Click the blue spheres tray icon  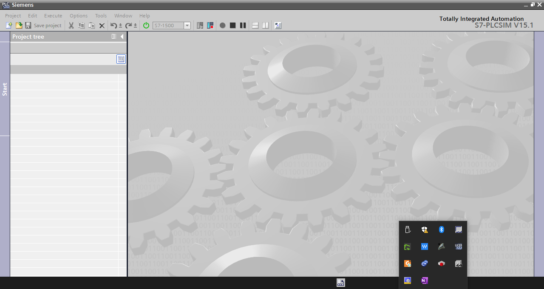(424, 263)
